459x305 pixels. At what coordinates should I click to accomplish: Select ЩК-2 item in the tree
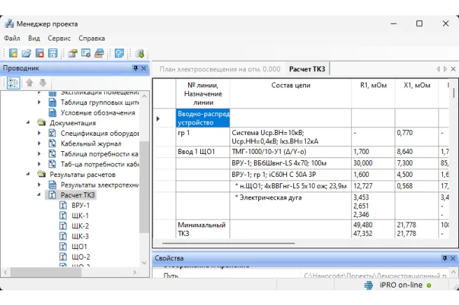click(80, 226)
